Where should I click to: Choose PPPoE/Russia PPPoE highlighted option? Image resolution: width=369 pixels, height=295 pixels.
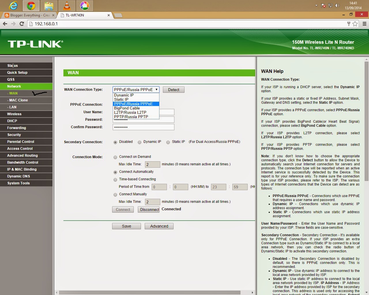coord(136,104)
